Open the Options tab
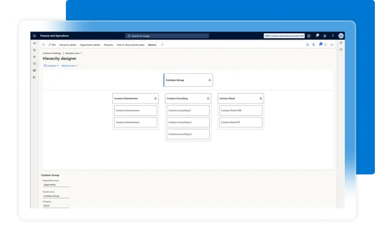Screen dimensions: 375x240 point(152,45)
